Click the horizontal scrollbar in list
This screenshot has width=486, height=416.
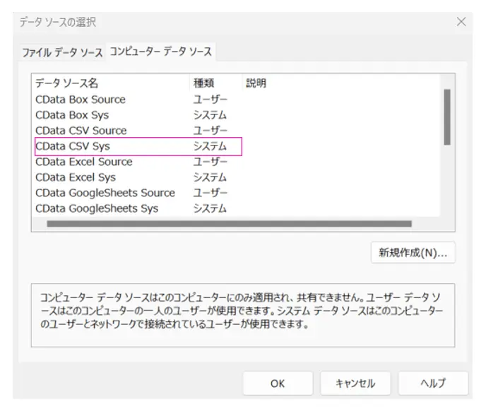230,224
